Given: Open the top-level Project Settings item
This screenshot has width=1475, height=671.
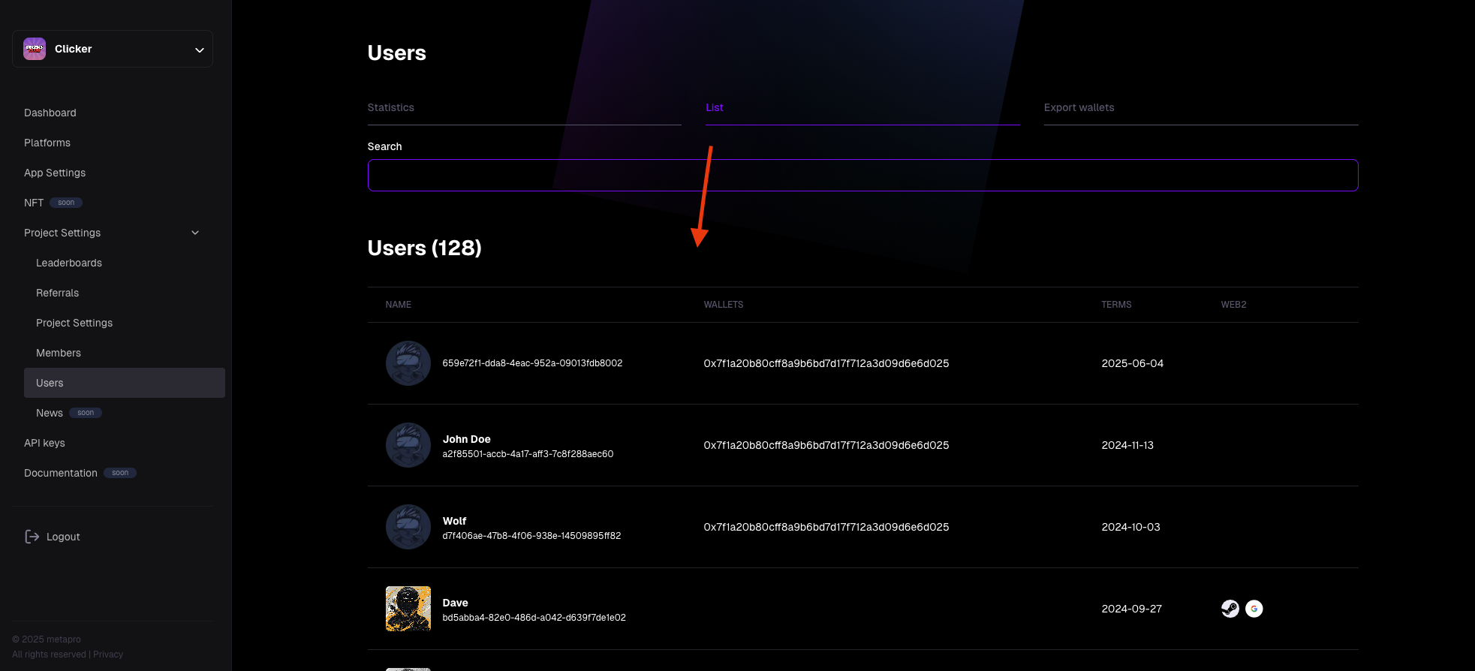Looking at the screenshot, I should (62, 233).
